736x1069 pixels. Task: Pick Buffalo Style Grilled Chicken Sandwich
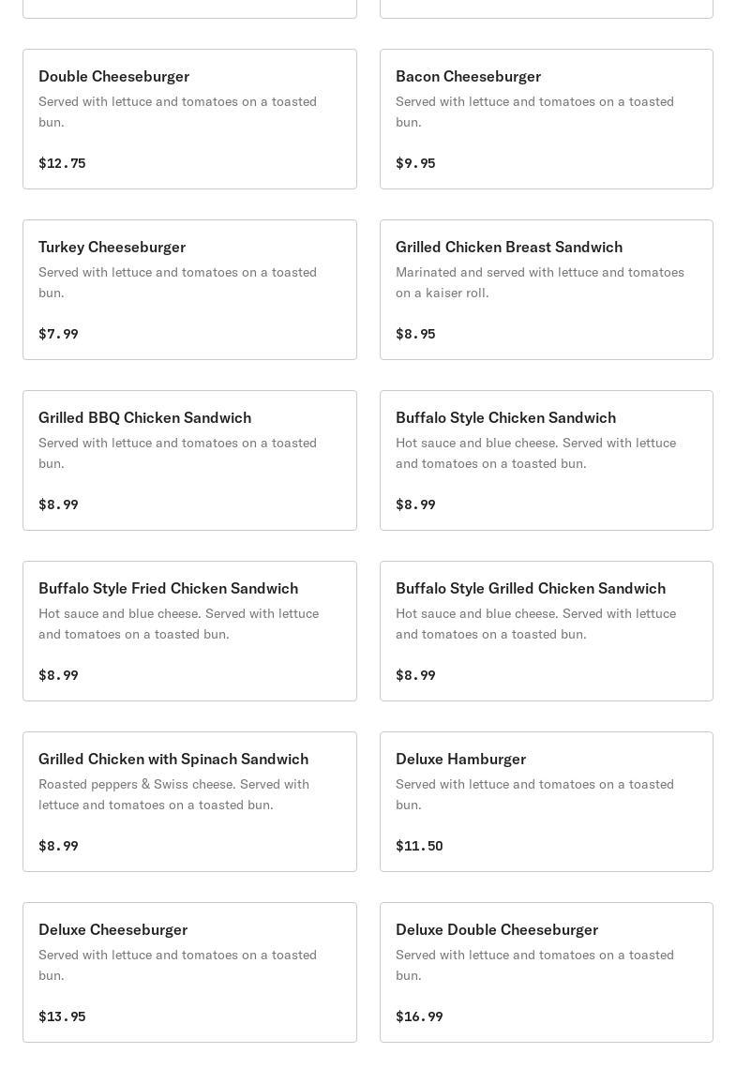point(530,588)
